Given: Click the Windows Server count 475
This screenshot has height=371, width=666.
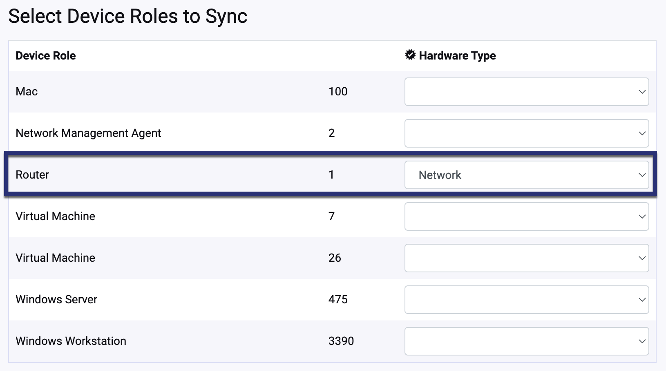Looking at the screenshot, I should (338, 299).
